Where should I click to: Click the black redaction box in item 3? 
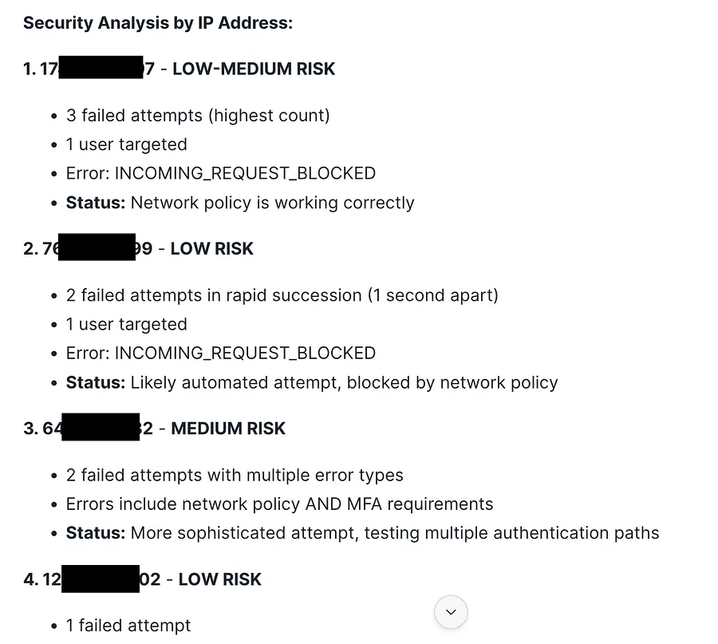(x=101, y=429)
